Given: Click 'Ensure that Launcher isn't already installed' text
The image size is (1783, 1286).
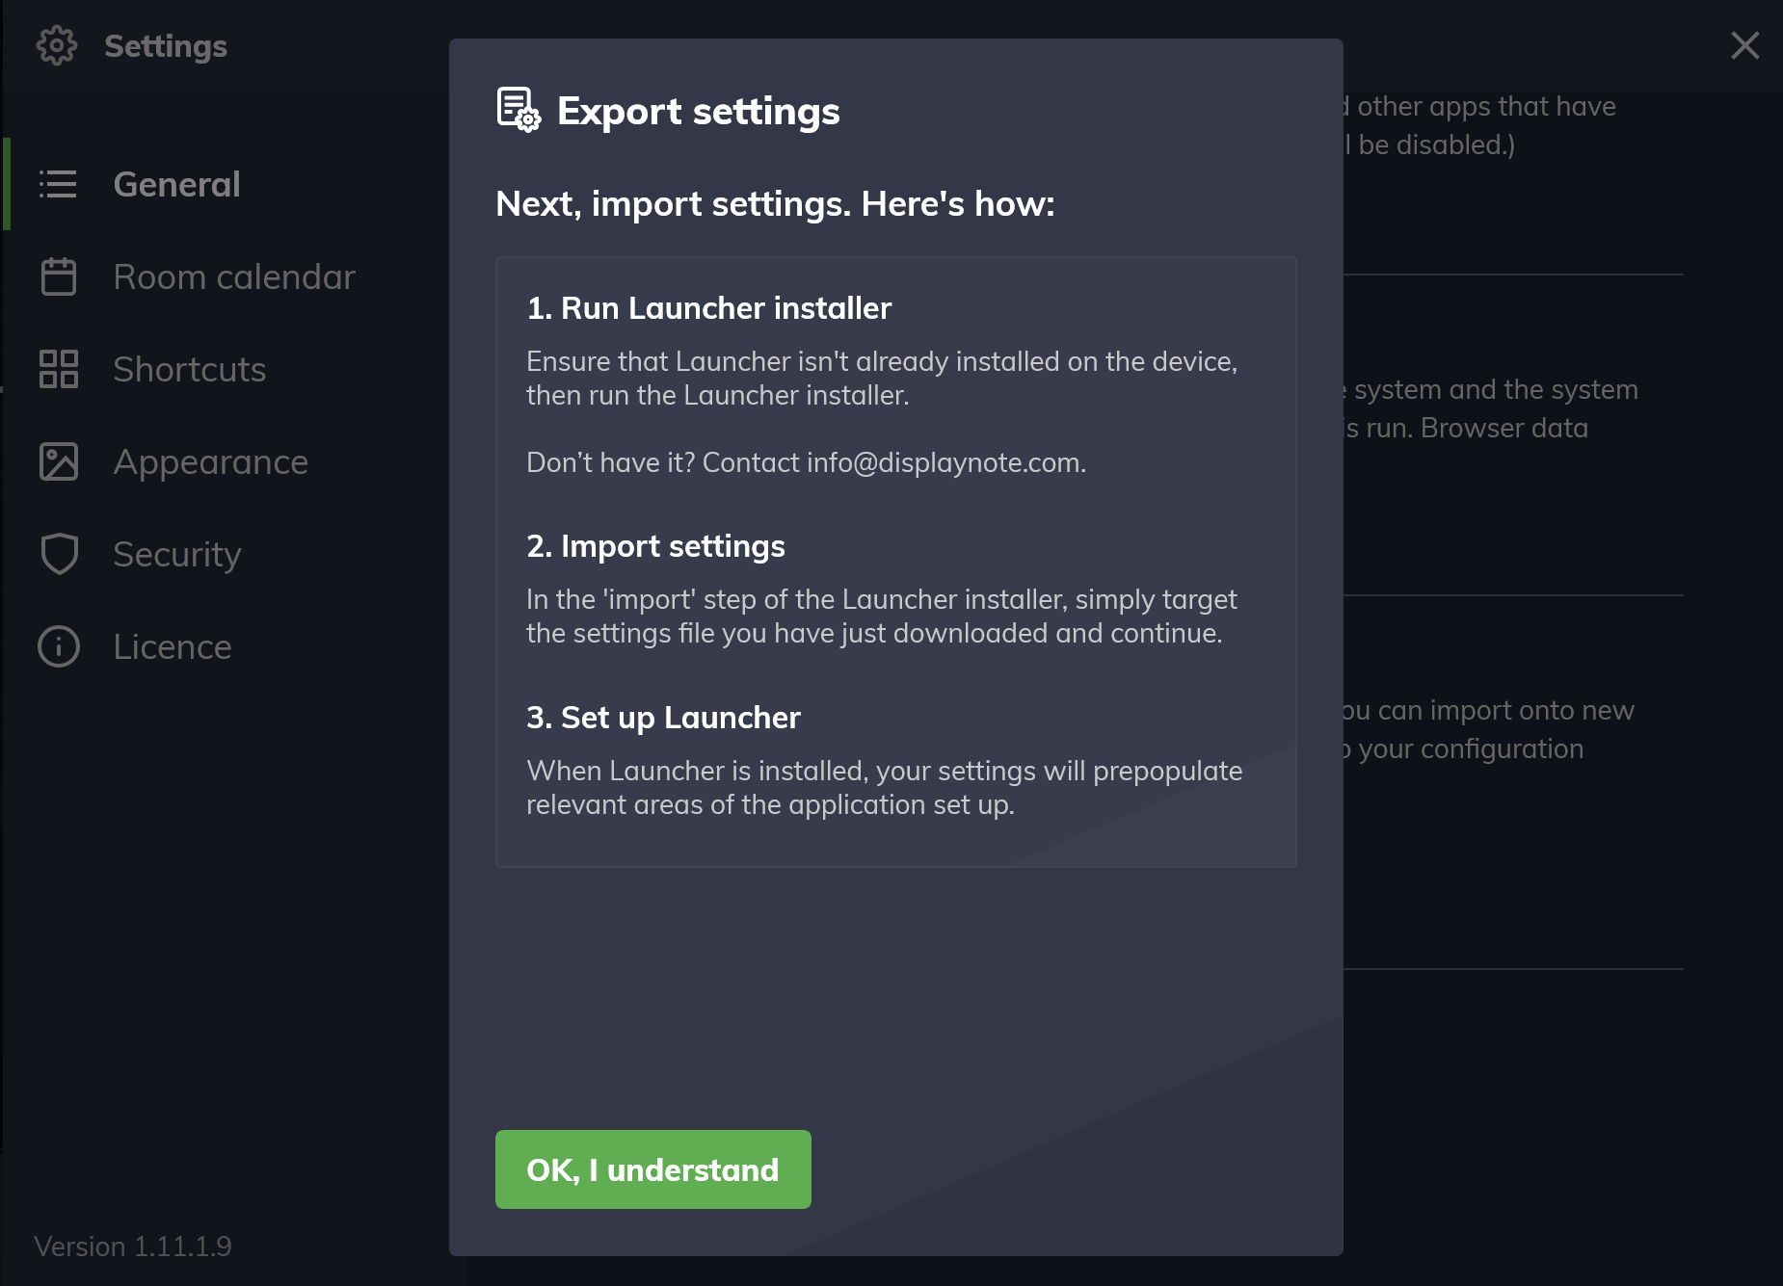Looking at the screenshot, I should pyautogui.click(x=882, y=379).
